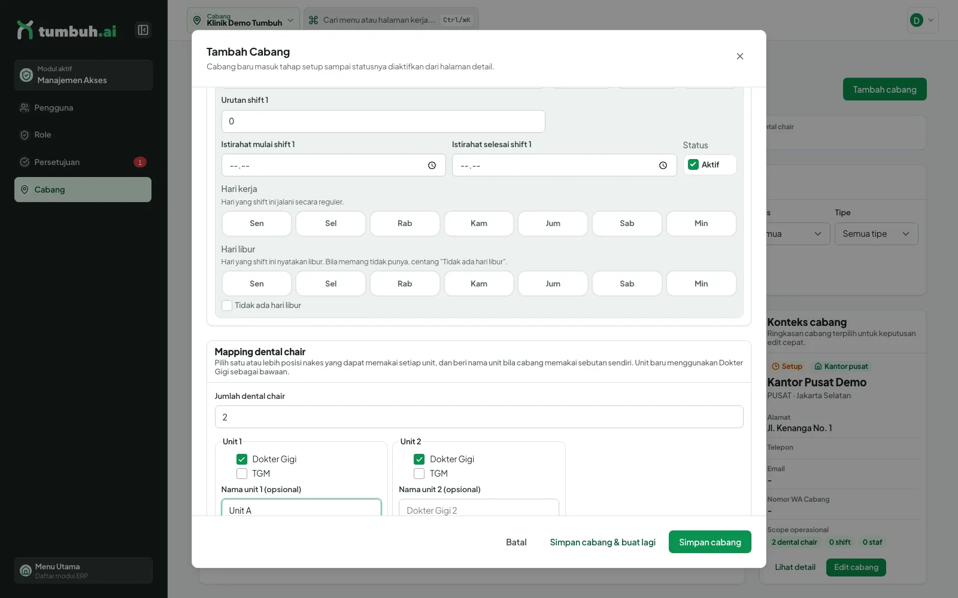Click the tumbuh.ai logo
The width and height of the screenshot is (958, 598).
point(66,30)
